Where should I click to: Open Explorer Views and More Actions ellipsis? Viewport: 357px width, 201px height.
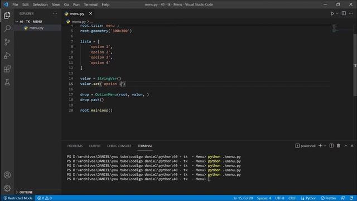coord(55,13)
